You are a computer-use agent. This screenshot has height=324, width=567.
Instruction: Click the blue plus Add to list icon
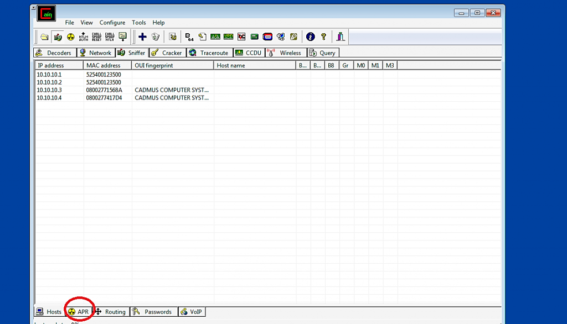click(x=142, y=37)
